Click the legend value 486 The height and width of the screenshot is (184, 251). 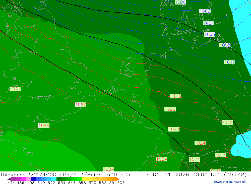click(x=21, y=182)
